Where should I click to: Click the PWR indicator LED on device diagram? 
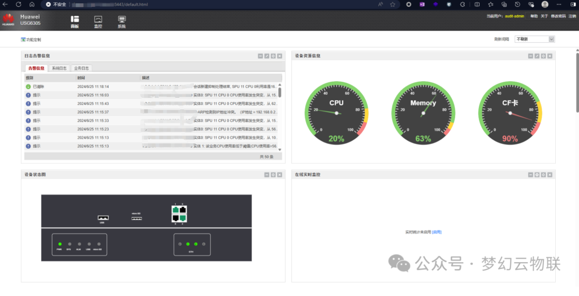(x=59, y=244)
